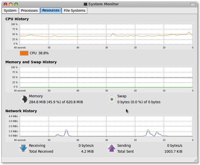
Task: Click the Memory label text
Action: point(36,96)
